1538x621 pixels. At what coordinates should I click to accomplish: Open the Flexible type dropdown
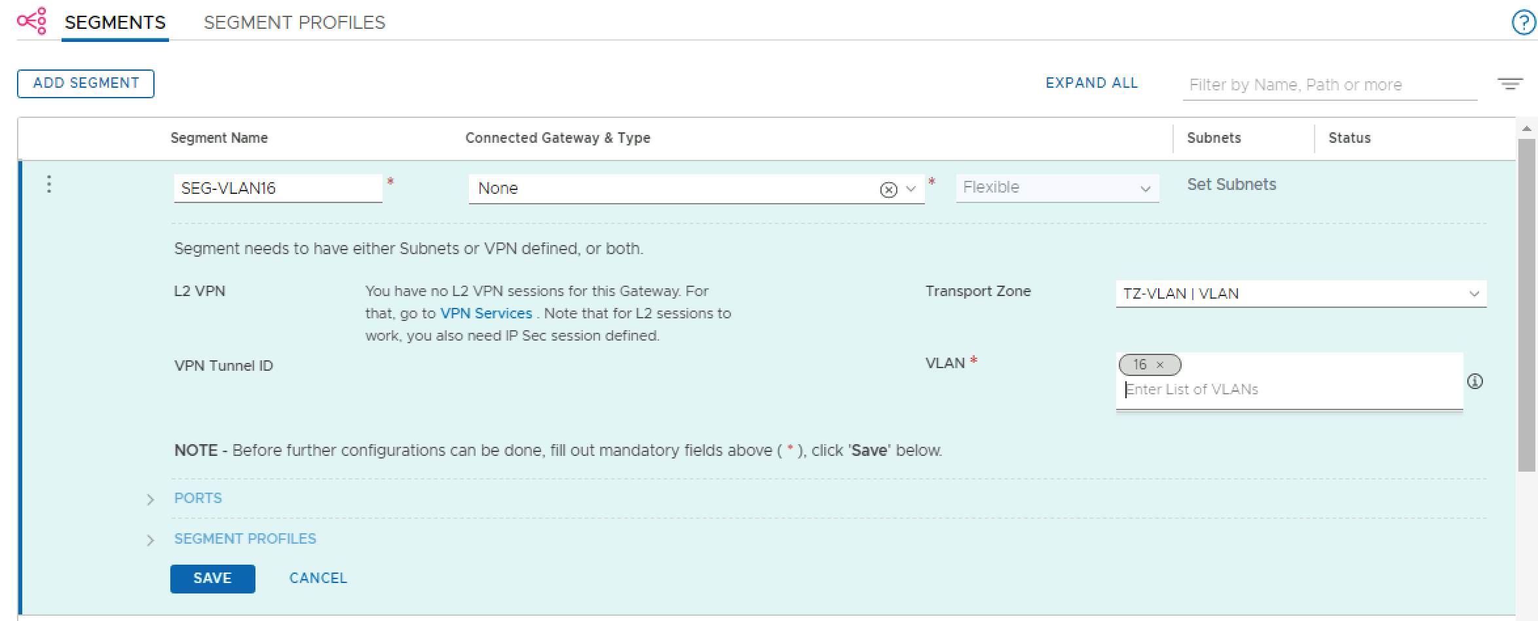click(1057, 188)
